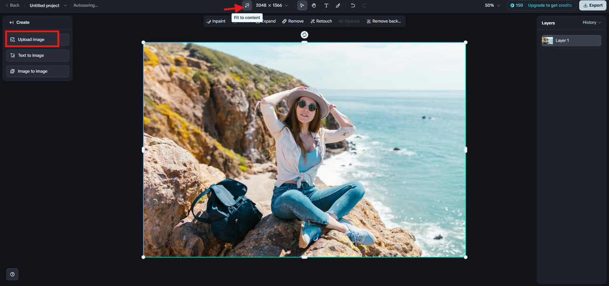Pick the Brush draw tool
Screen dimensions: 609x286
338,5
